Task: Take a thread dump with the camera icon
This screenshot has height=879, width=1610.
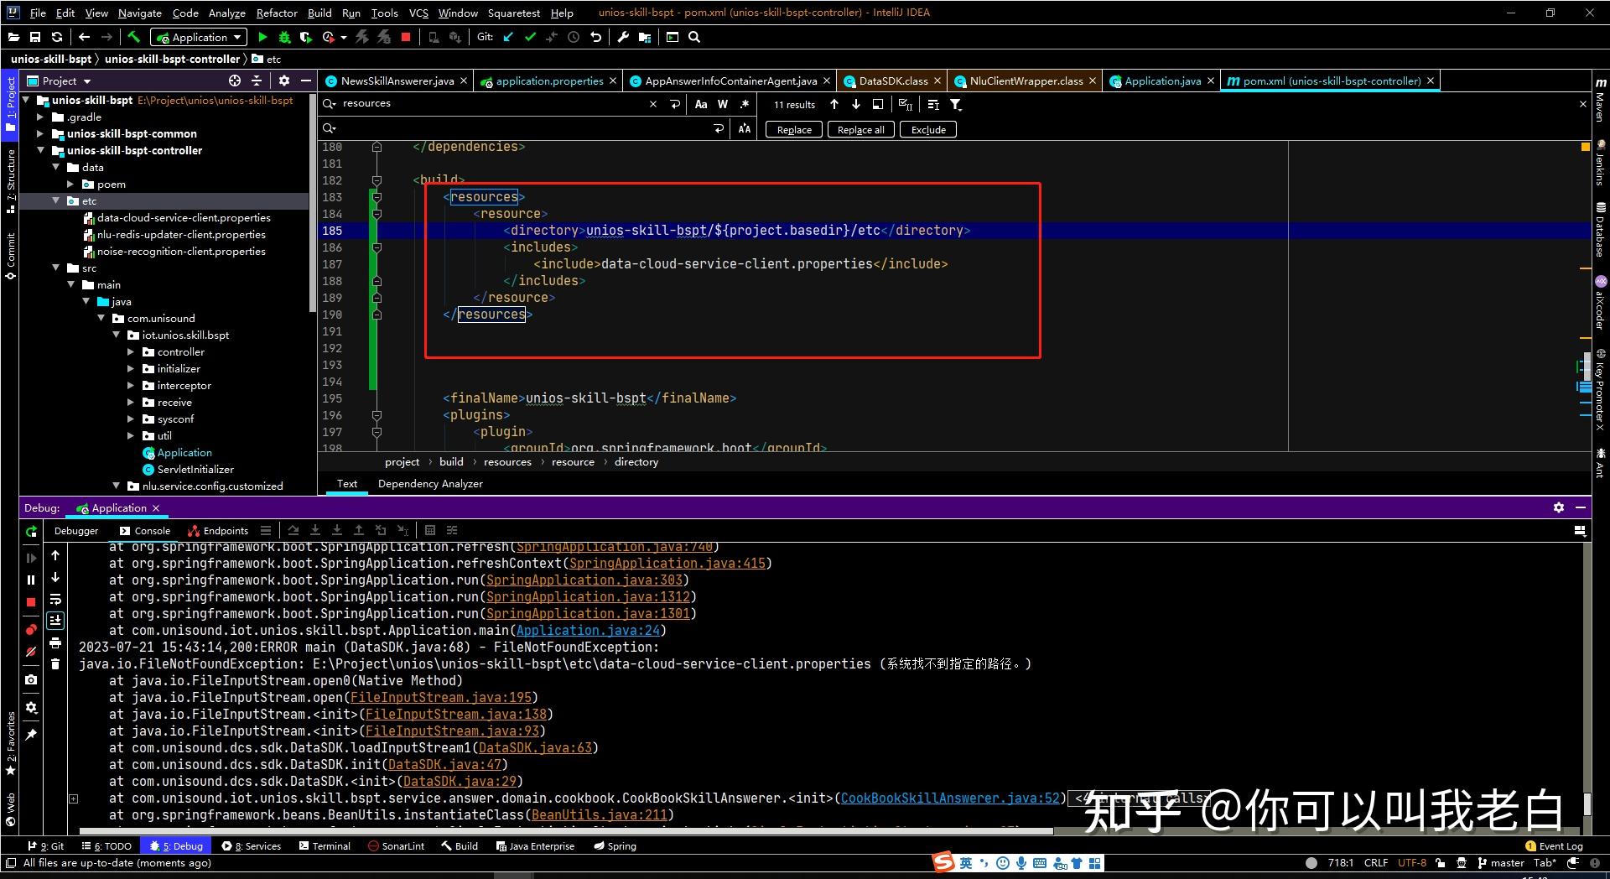Action: tap(31, 679)
